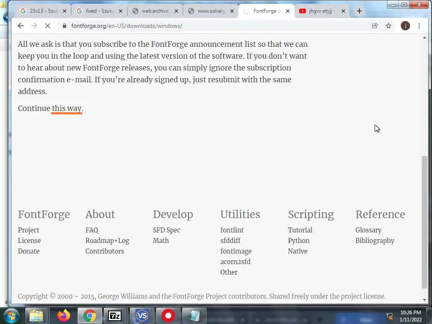Viewport: 432px width, 324px height.
Task: Click the padlock site info icon
Action: 65,26
